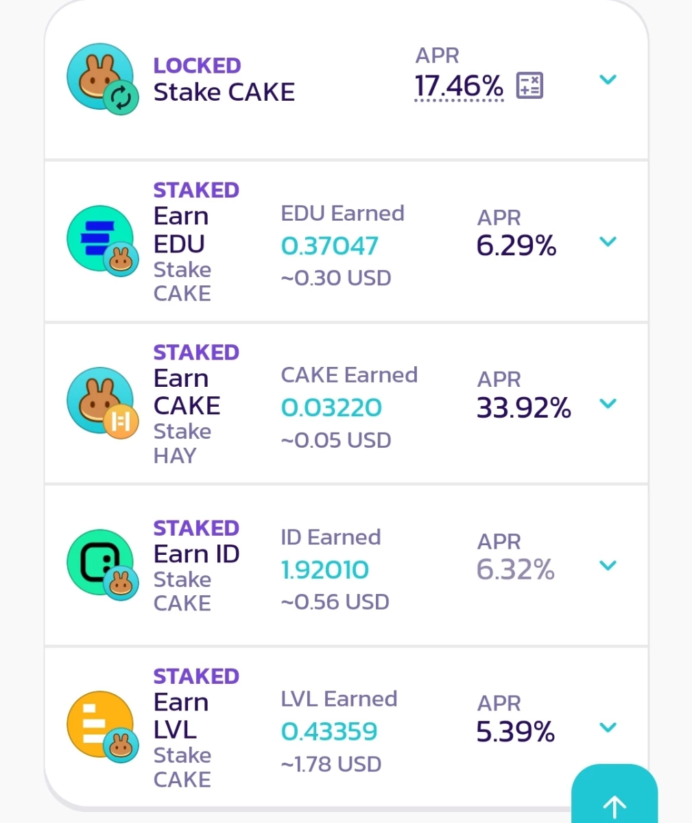Expand the Earn CAKE Stake HAY pool
The image size is (692, 823).
[608, 403]
